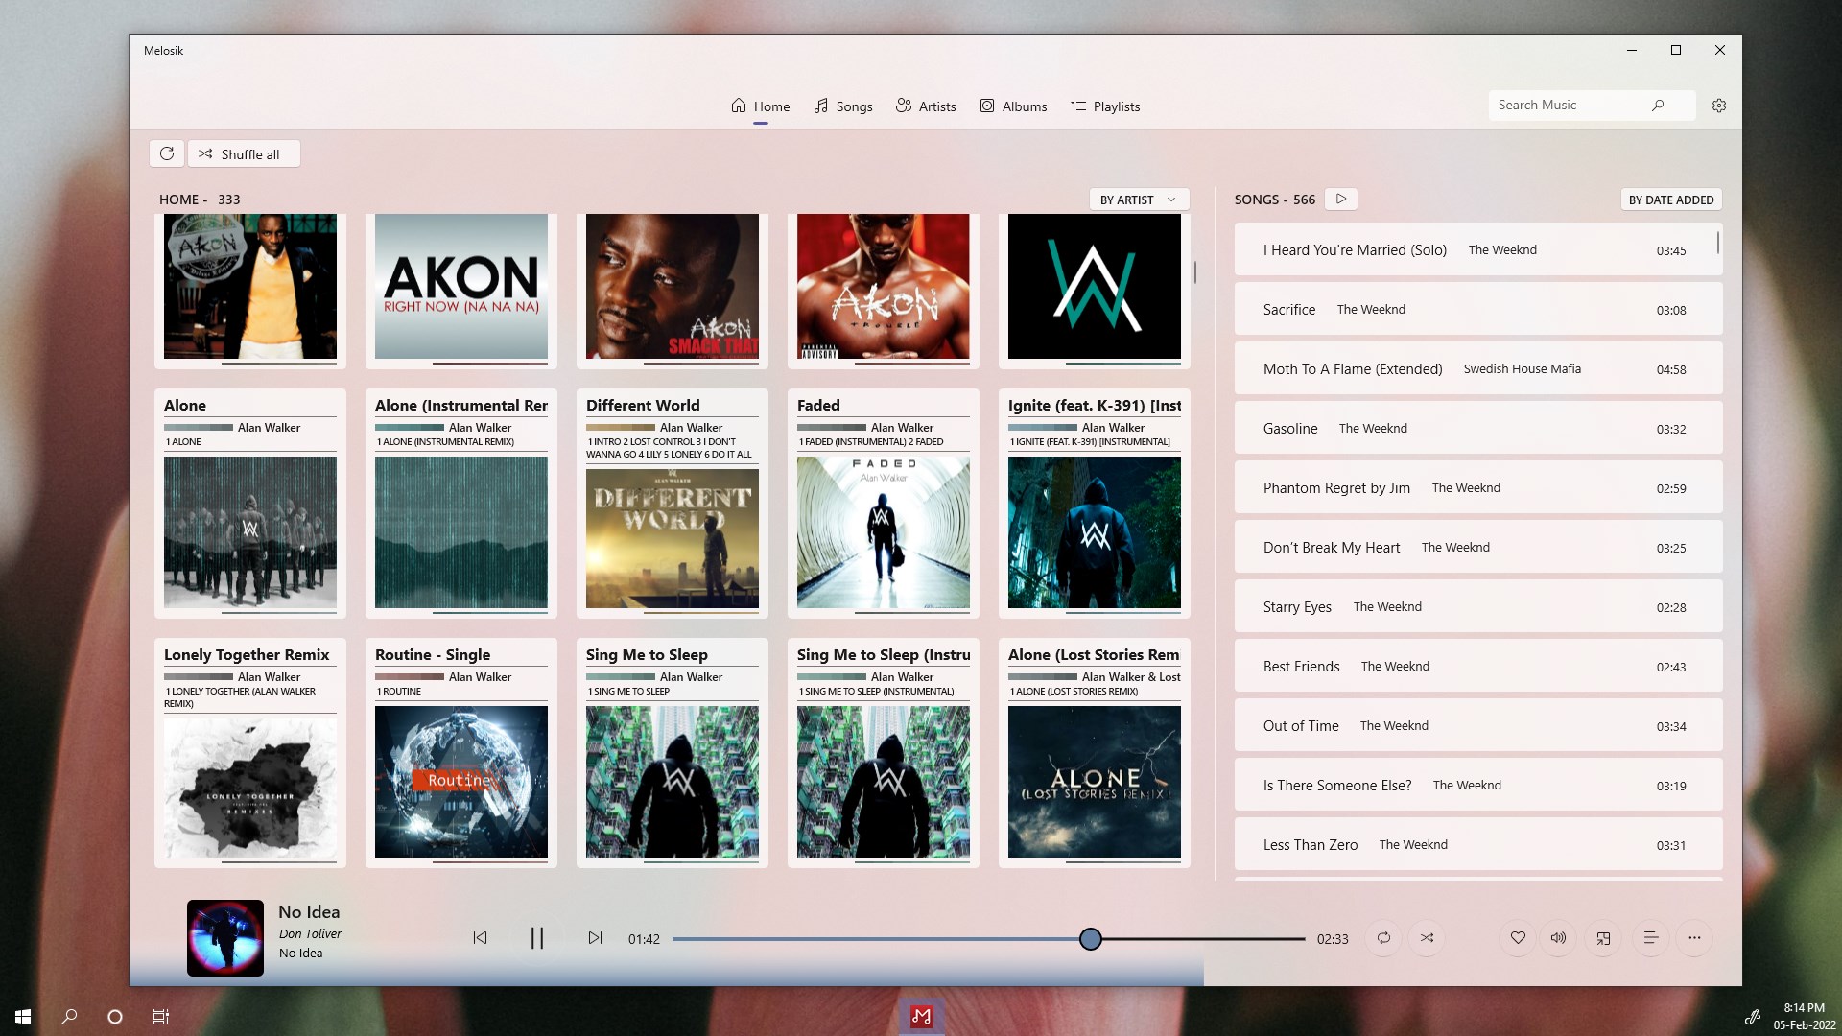Play the song Sacrifice
This screenshot has height=1036, width=1842.
click(x=1478, y=310)
